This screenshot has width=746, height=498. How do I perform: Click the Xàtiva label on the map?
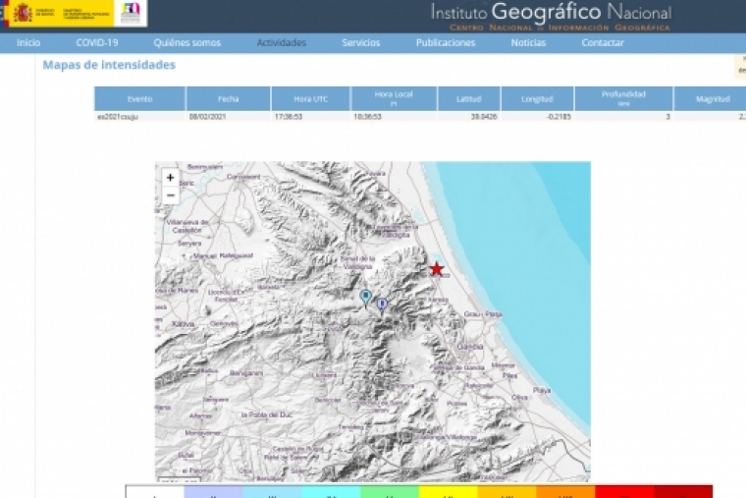(184, 324)
